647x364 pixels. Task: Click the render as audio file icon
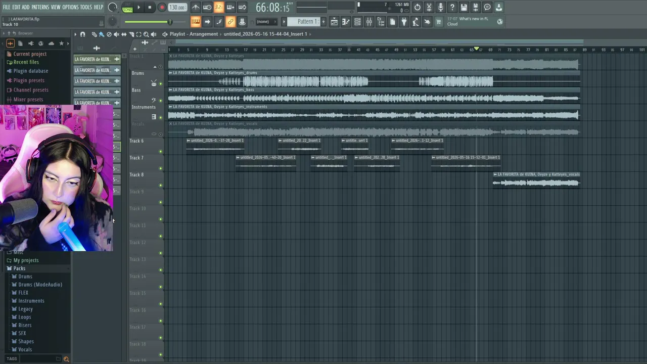click(x=476, y=8)
